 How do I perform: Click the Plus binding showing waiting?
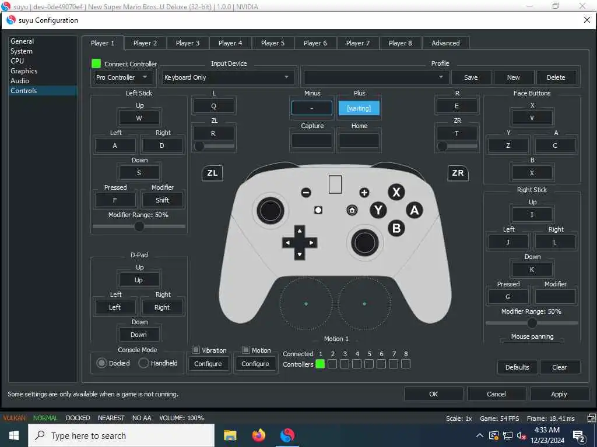(359, 108)
